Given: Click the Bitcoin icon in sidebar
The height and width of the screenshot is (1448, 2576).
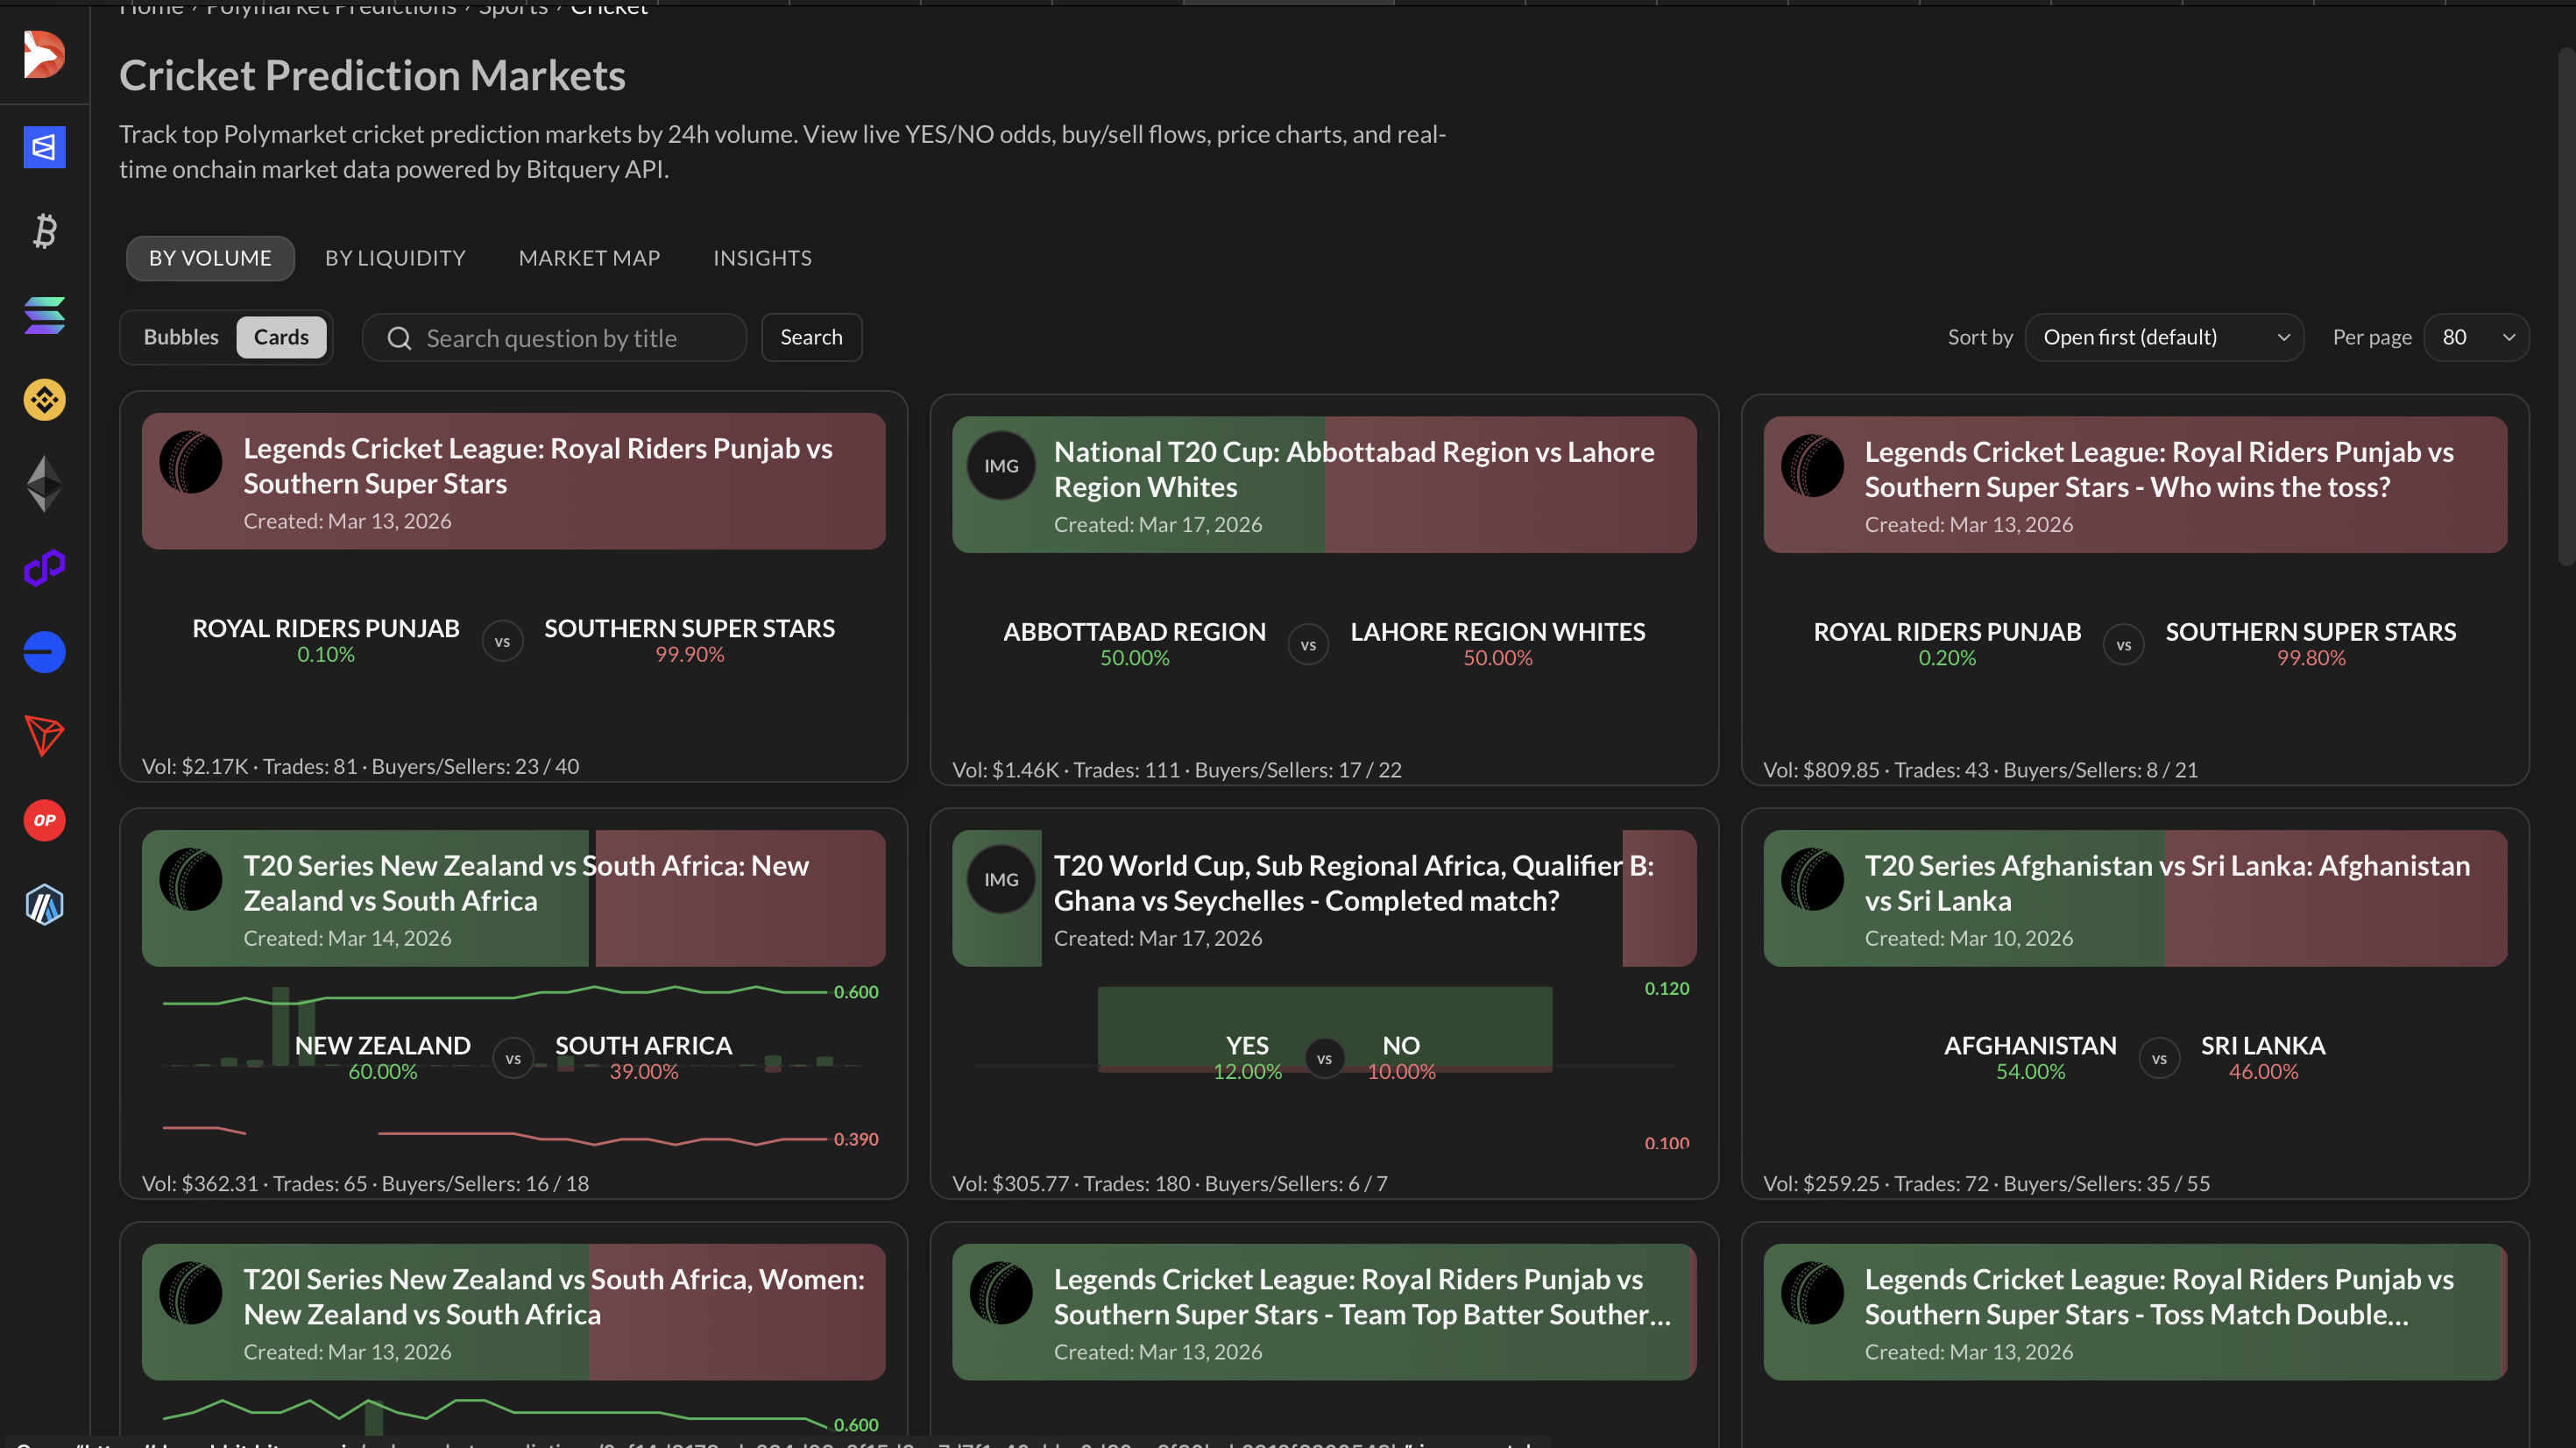Looking at the screenshot, I should pos(44,231).
